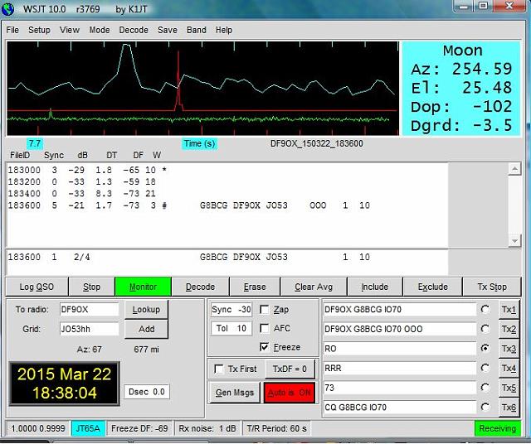The width and height of the screenshot is (531, 444).
Task: Open the Save menu
Action: click(x=168, y=30)
